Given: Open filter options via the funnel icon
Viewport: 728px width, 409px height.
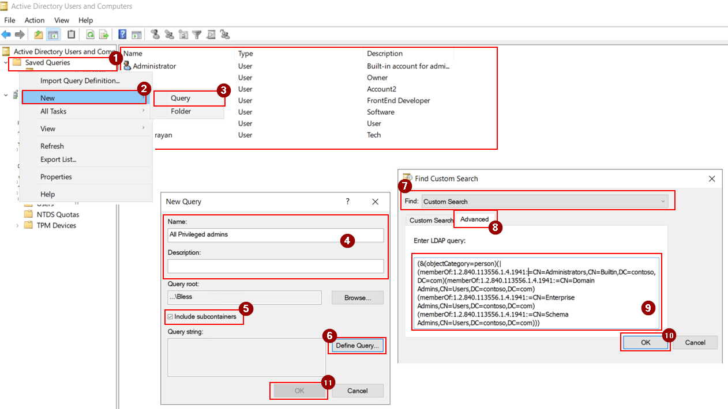Looking at the screenshot, I should pos(197,35).
